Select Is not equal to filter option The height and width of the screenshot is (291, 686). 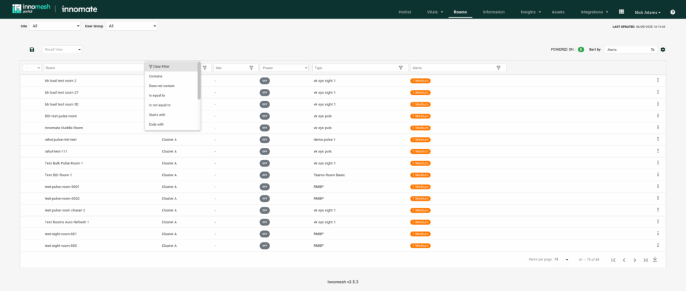171,105
